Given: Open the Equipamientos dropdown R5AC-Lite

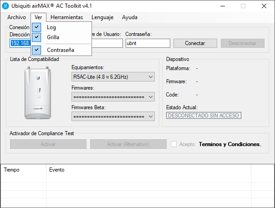Looking at the screenshot, I should (x=113, y=77).
